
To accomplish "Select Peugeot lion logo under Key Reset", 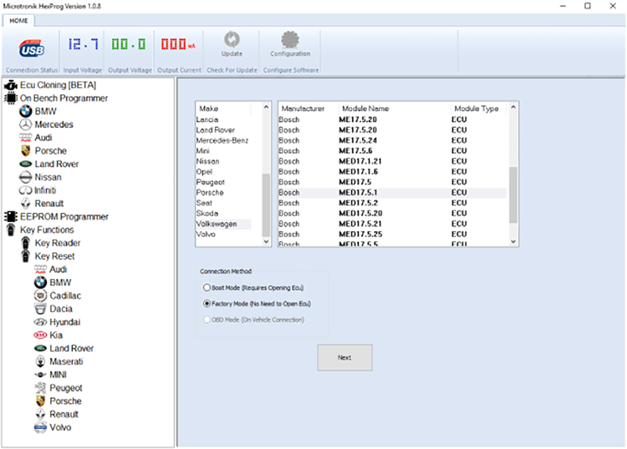I will pyautogui.click(x=41, y=388).
